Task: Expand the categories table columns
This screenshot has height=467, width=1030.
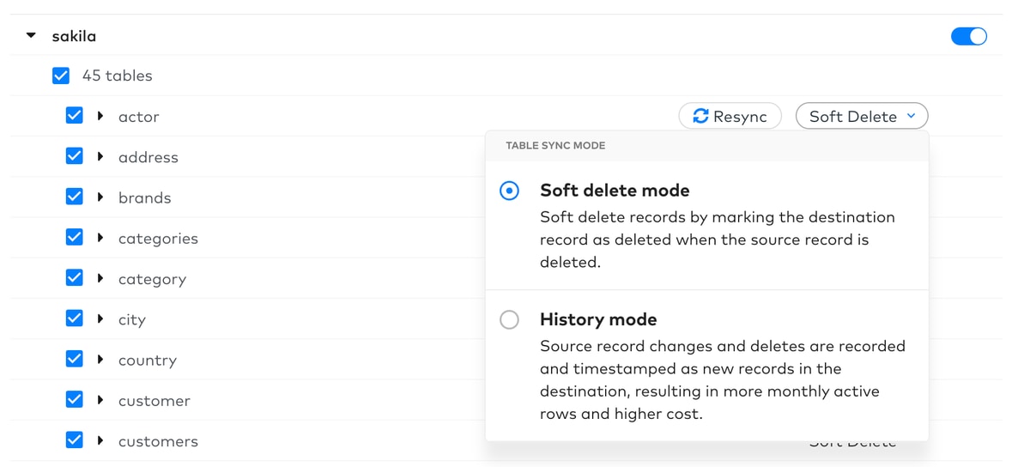Action: click(100, 237)
